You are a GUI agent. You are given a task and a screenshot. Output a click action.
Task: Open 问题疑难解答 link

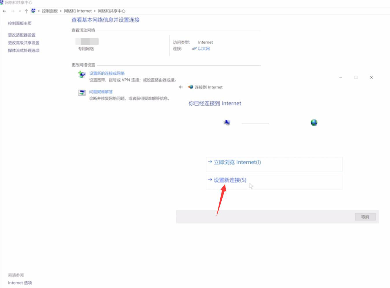point(101,92)
